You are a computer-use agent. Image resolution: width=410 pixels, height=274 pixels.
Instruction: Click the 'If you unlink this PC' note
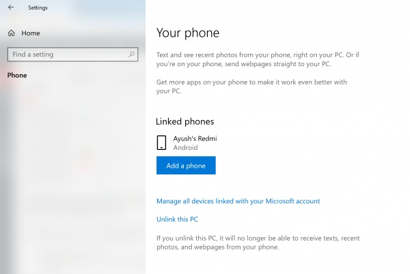coord(258,243)
